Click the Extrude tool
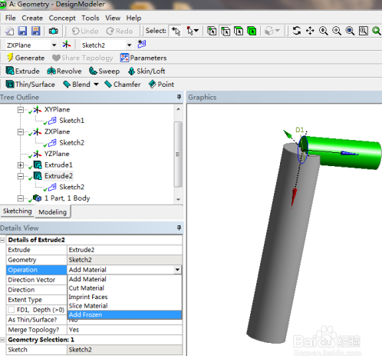Viewport: 382px width, 356px height. click(22, 71)
